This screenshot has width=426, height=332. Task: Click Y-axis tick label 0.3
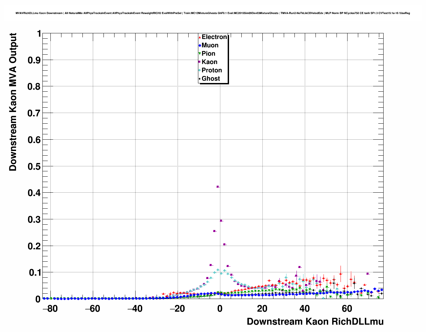[35, 220]
